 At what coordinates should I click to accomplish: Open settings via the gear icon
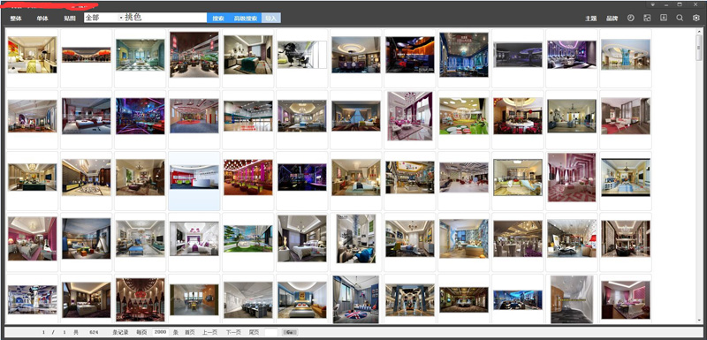696,18
